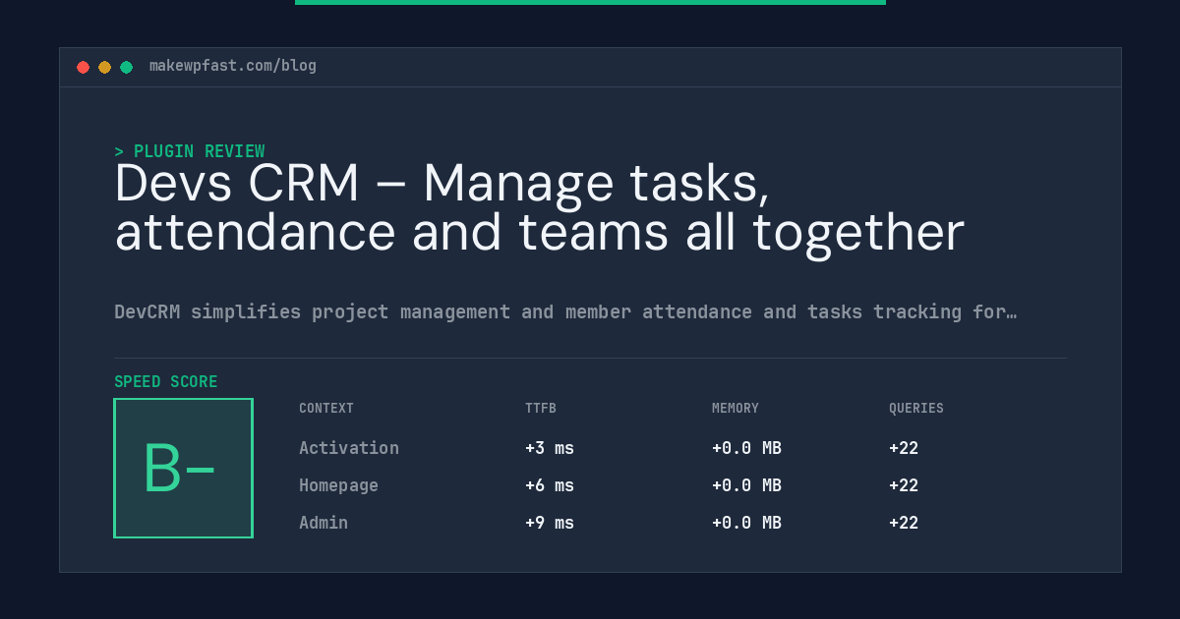The image size is (1180, 619).
Task: Click the green window dot
Action: coord(126,67)
